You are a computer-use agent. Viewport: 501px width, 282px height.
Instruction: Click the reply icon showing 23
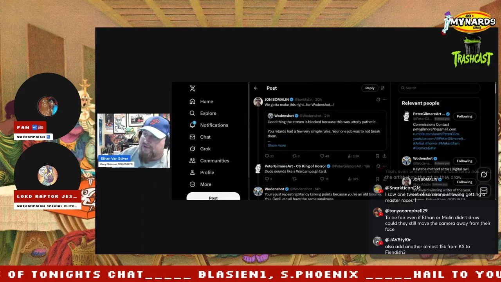click(269, 156)
